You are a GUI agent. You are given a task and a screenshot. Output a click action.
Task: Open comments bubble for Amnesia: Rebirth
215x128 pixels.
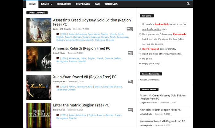click(130, 53)
